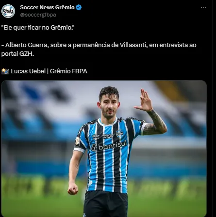Open the three-dot more options menu
The height and width of the screenshot is (217, 216).
203,7
